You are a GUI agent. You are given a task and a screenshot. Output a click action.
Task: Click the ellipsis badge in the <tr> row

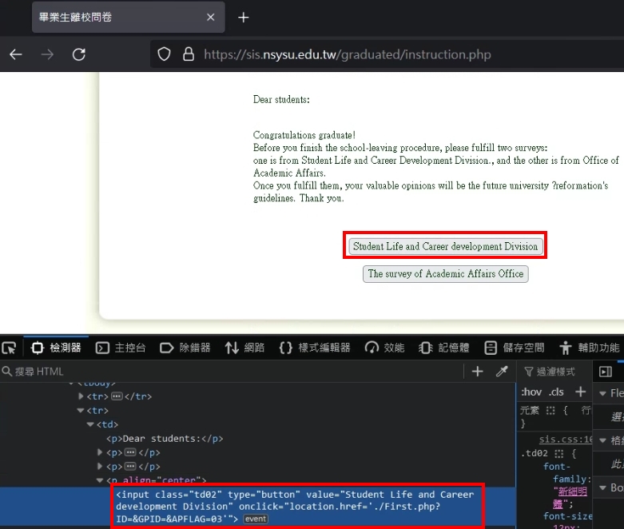pos(117,396)
